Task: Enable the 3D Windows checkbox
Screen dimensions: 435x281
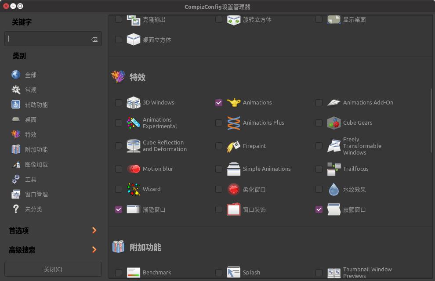Action: (119, 102)
